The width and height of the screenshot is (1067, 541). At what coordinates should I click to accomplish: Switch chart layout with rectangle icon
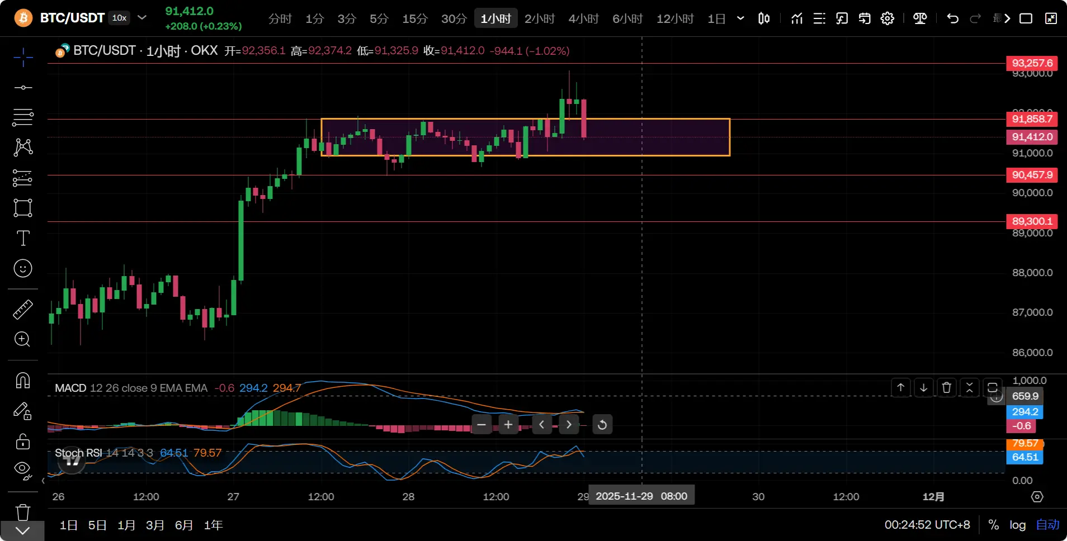(x=1026, y=18)
